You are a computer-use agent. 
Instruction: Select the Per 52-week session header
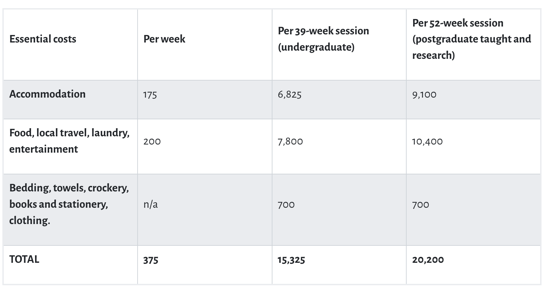pyautogui.click(x=471, y=39)
